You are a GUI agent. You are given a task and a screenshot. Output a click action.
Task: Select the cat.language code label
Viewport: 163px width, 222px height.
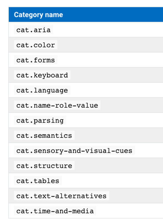point(42,90)
